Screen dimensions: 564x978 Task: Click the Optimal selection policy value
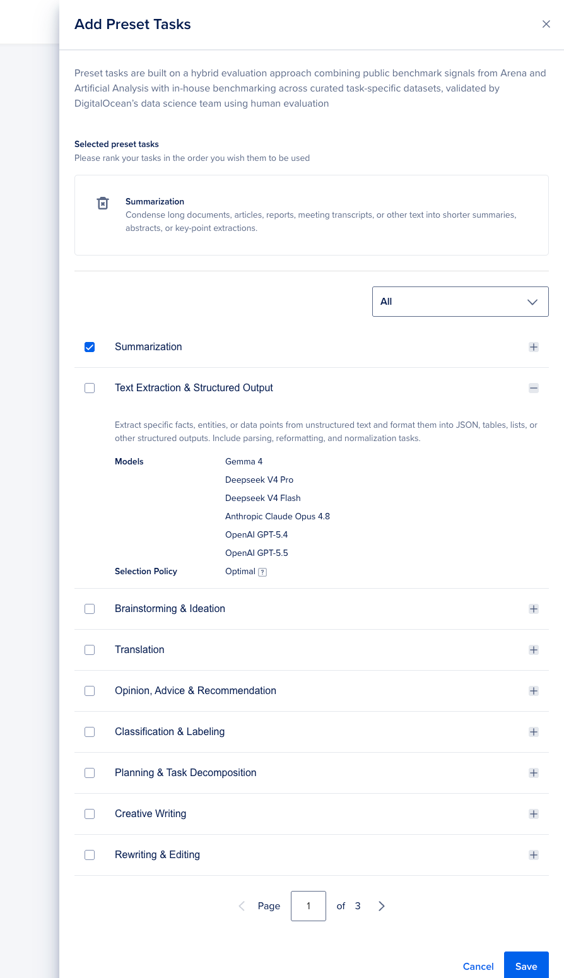240,572
